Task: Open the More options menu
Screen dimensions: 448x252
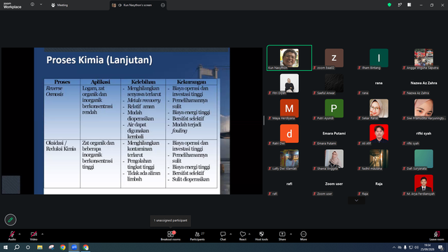Action: (303, 236)
